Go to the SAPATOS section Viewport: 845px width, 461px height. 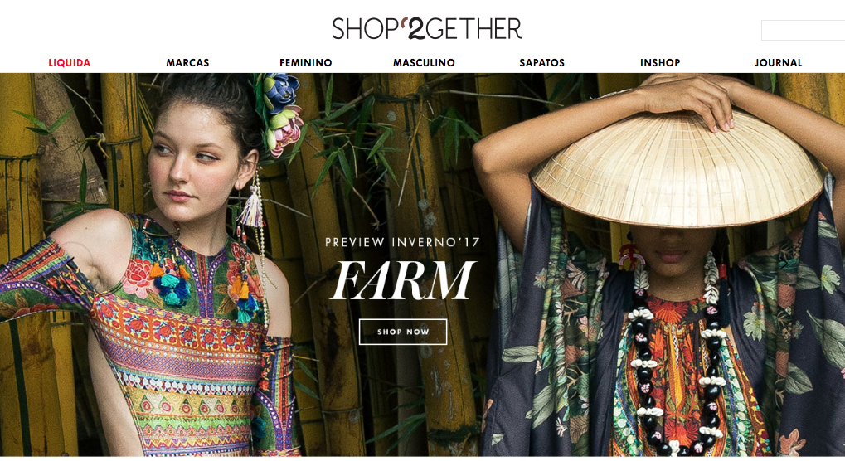[542, 62]
